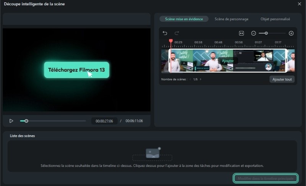Click left trim handle of selected scene
The height and width of the screenshot is (186, 306).
[x=169, y=61]
